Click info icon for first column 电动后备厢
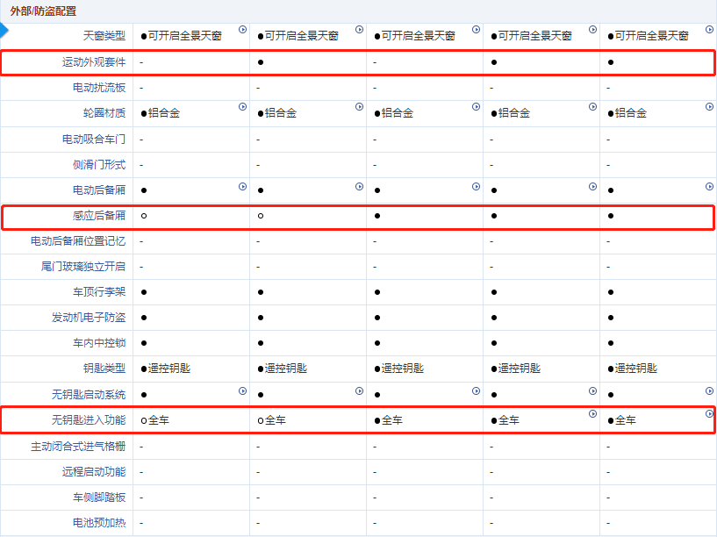 [243, 187]
